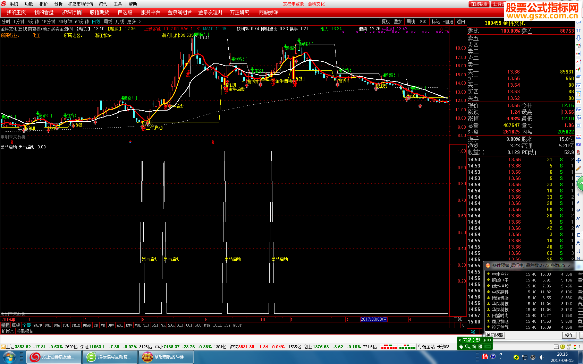Open the 指标 tab selector at chart bottom
This screenshot has width=583, height=364.
5,325
